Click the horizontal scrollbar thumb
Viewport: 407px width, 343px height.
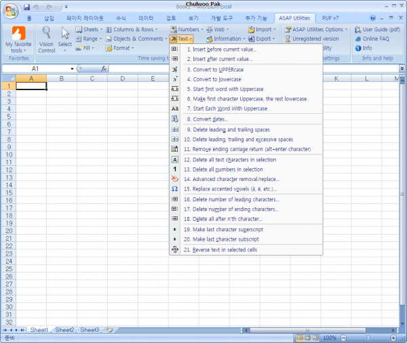point(307,330)
